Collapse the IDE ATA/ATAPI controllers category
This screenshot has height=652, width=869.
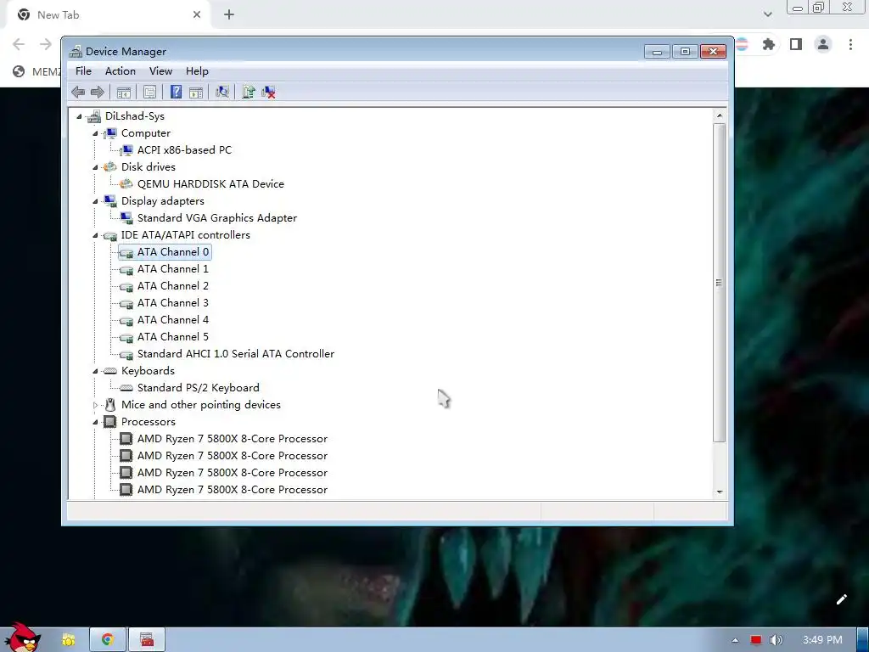[95, 235]
